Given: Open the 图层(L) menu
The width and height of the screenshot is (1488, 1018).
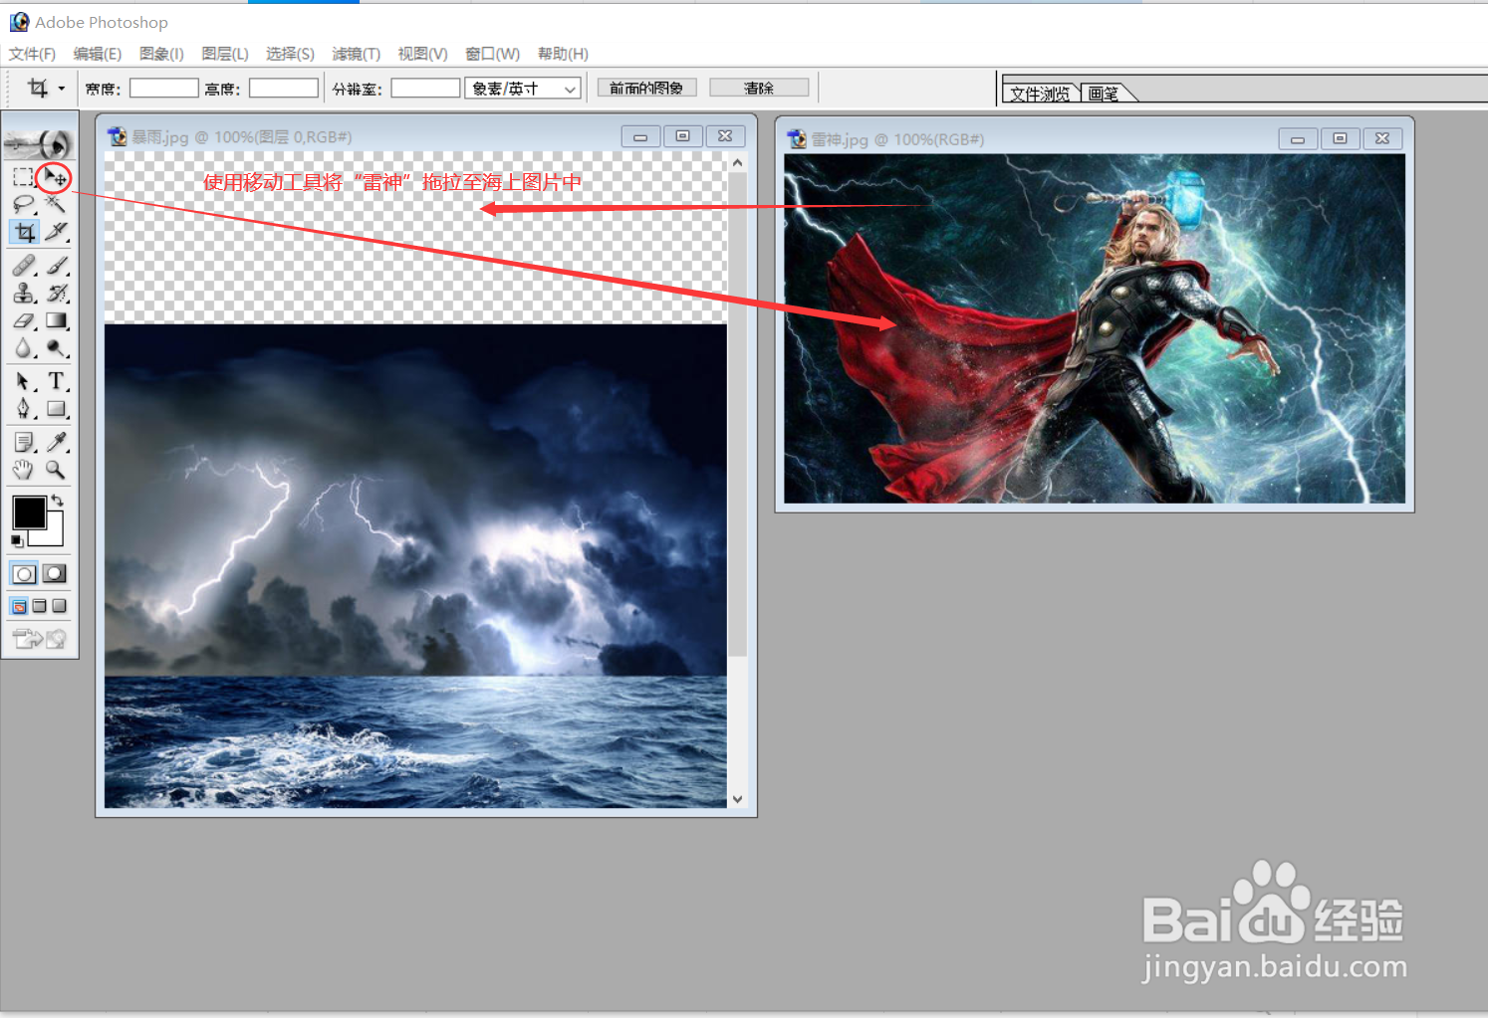Looking at the screenshot, I should click(x=225, y=54).
